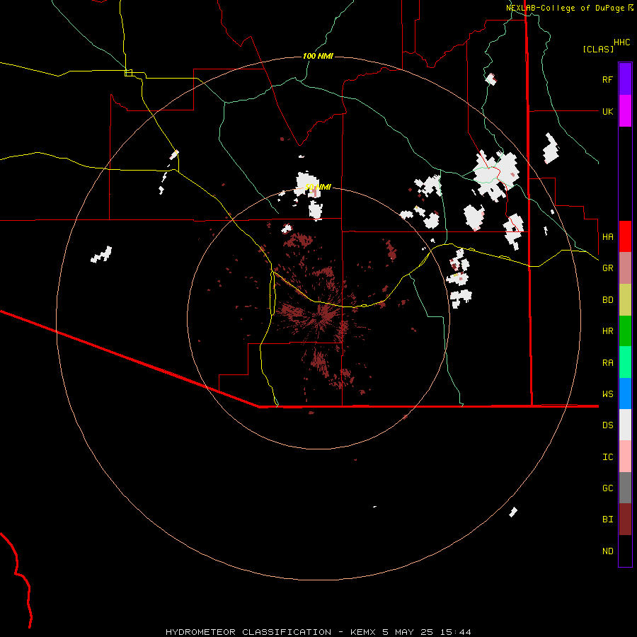The image size is (637, 637).
Task: Click the RF purple legend swatch
Action: point(625,79)
